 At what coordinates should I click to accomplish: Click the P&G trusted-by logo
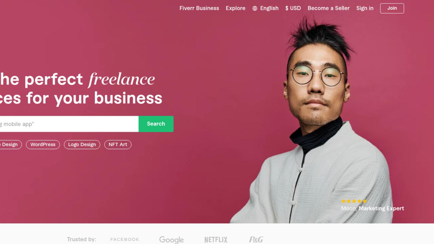coord(256,239)
